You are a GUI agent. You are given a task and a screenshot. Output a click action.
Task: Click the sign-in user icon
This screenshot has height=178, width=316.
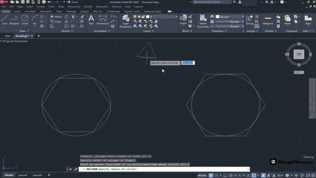pos(240,2)
